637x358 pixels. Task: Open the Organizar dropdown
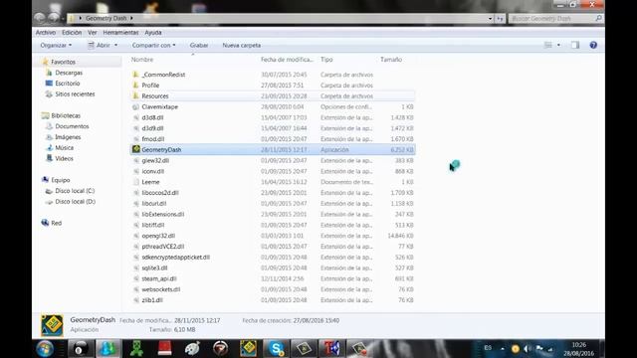click(56, 45)
